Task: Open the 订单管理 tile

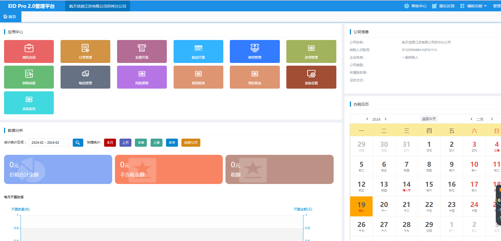Action: [x=85, y=51]
